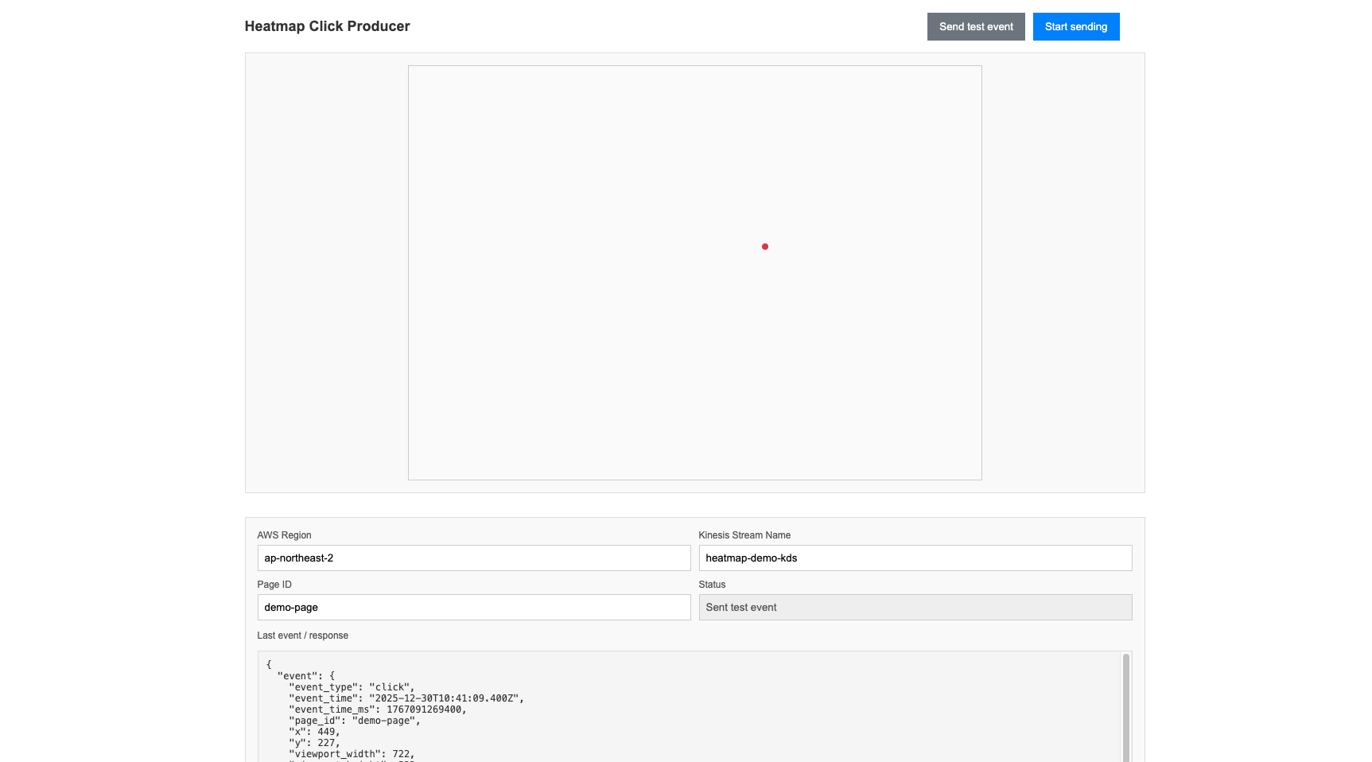Focus the Page ID input field
This screenshot has width=1372, height=762.
coord(474,607)
